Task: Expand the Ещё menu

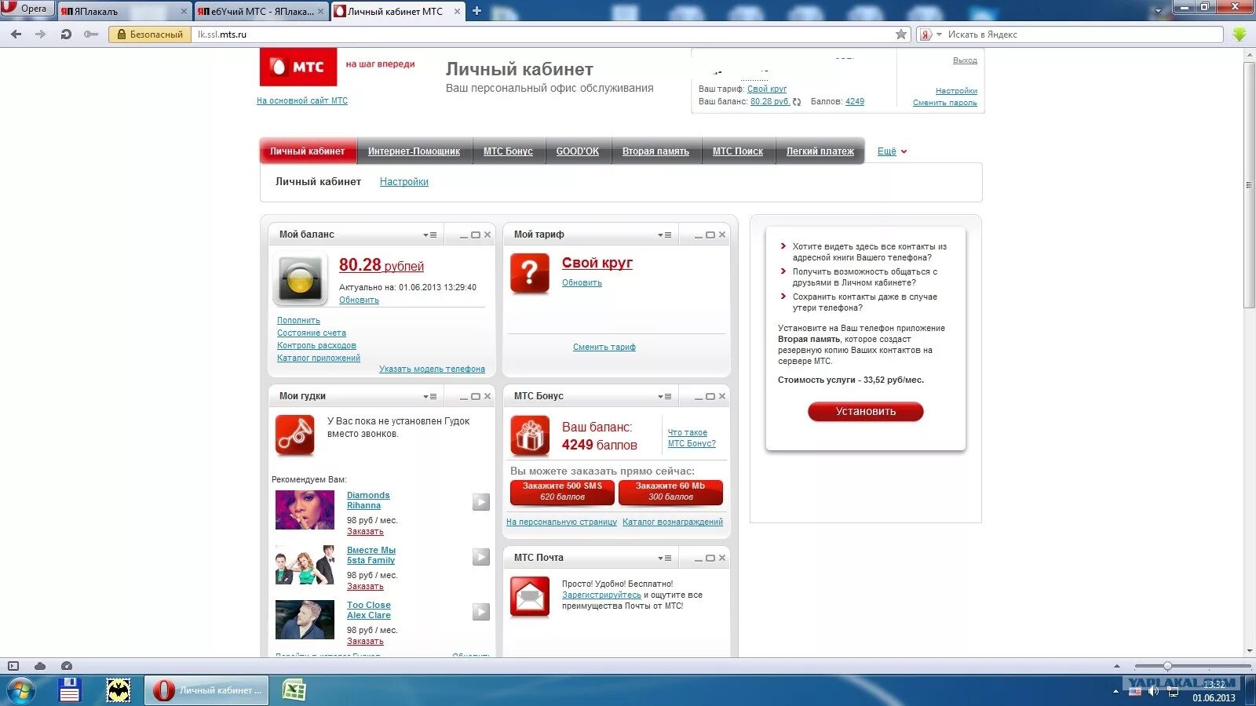Action: pos(892,151)
